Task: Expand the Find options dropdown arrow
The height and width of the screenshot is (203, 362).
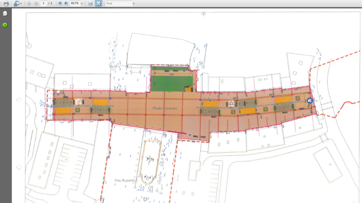Action: click(x=133, y=4)
